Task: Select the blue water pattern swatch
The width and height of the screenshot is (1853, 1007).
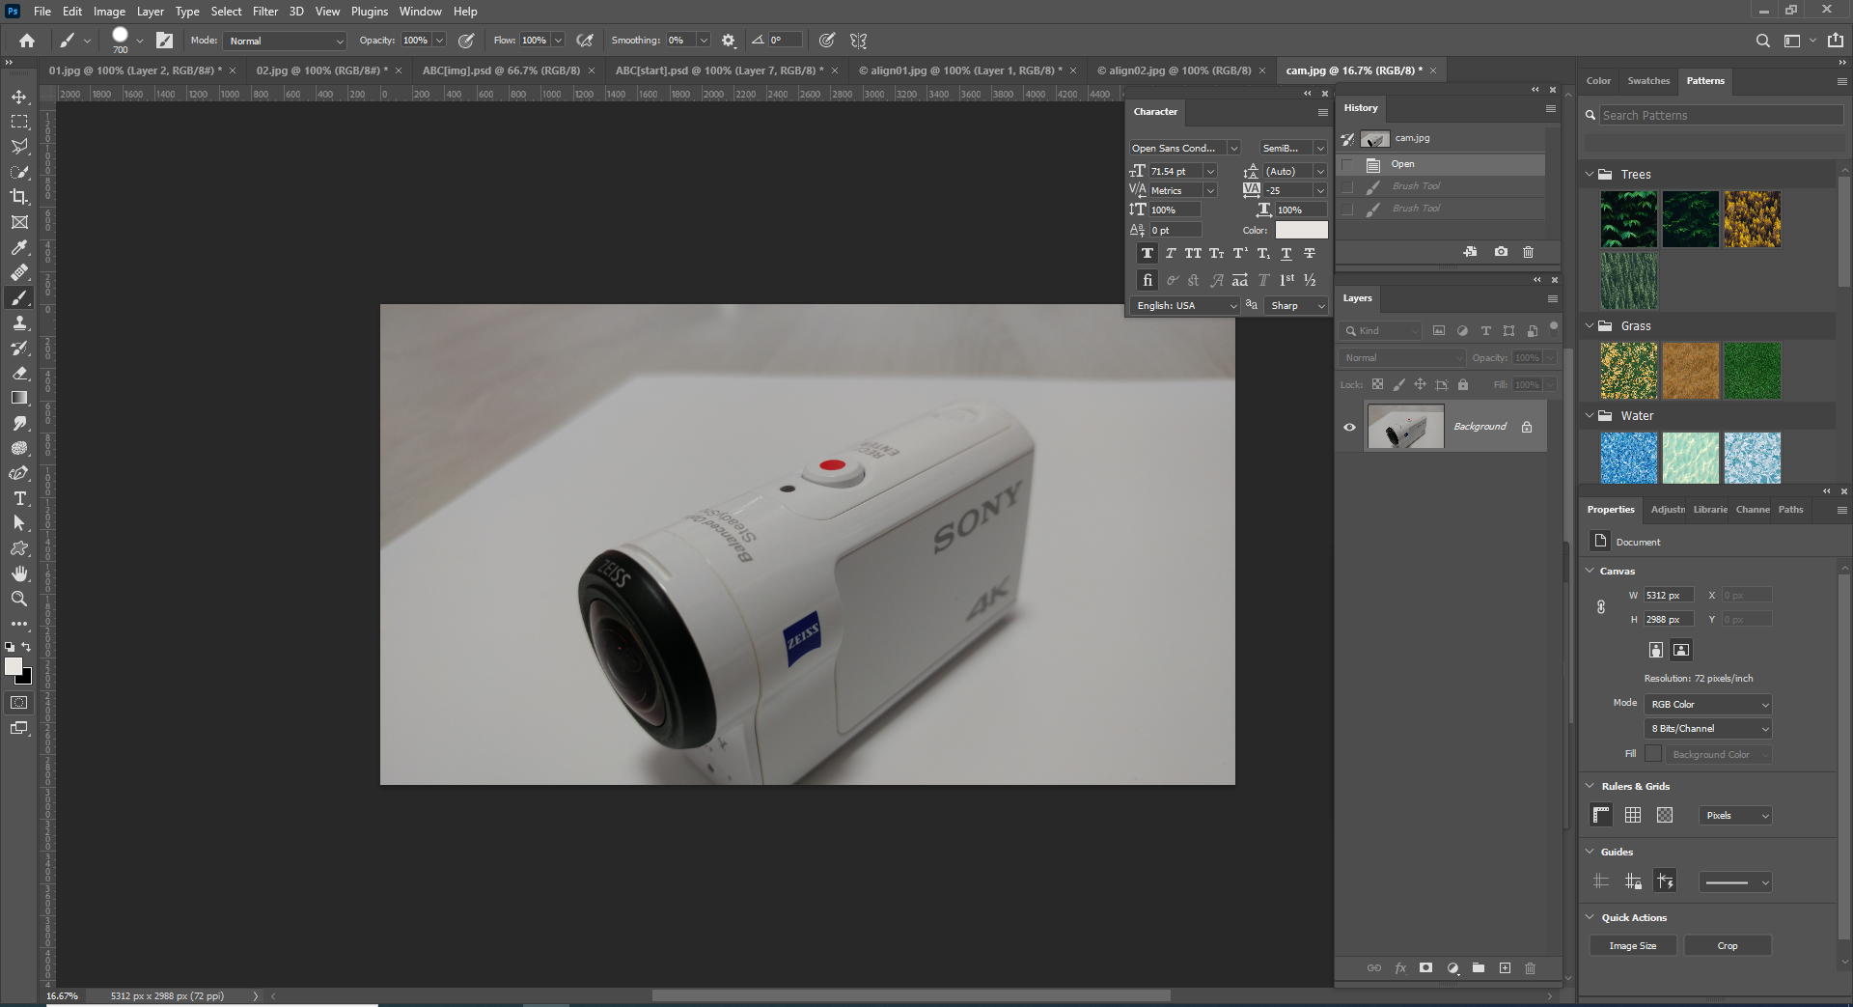Action: 1629,458
